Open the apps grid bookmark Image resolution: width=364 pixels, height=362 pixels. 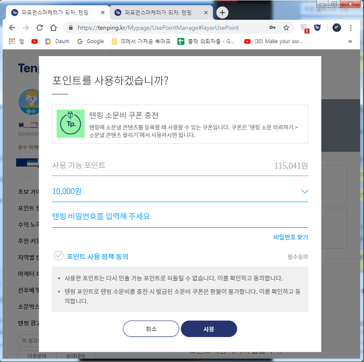16,41
